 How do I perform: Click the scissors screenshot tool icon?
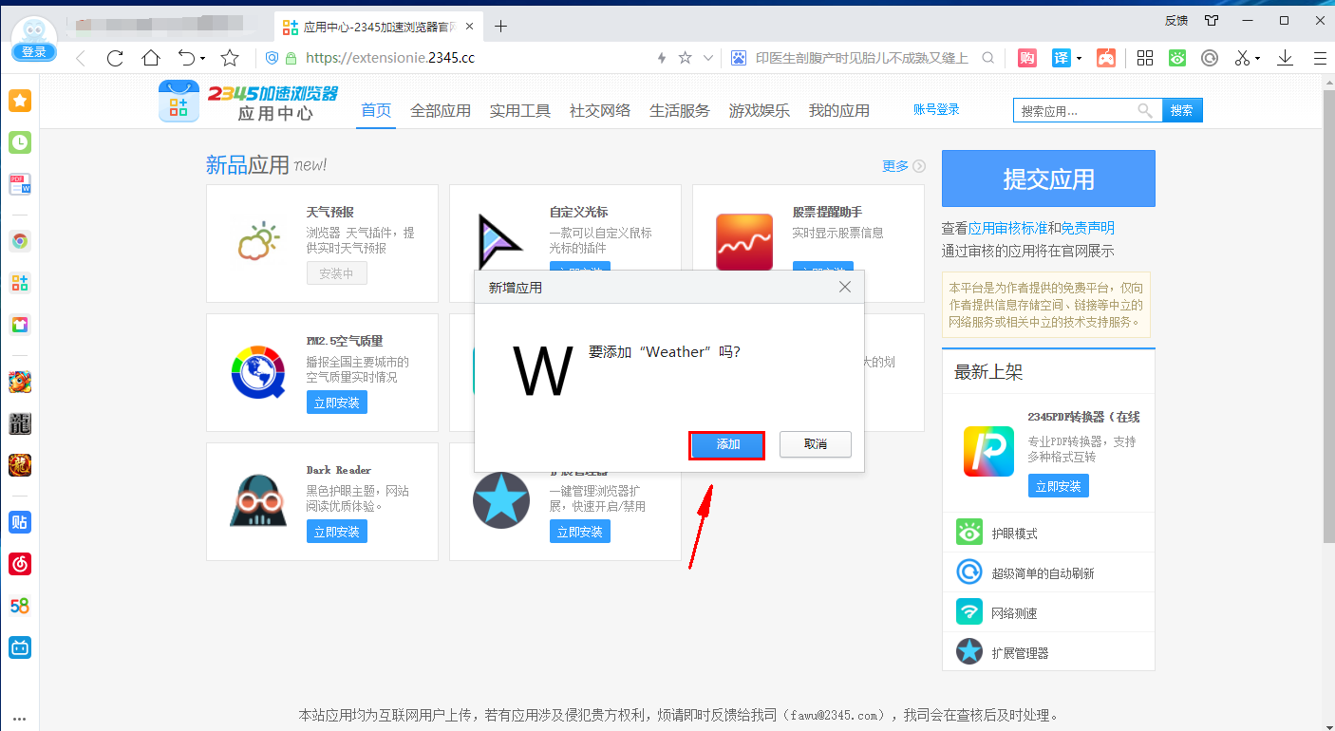coord(1242,58)
